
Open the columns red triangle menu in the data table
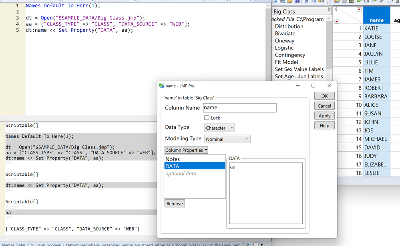359,10
